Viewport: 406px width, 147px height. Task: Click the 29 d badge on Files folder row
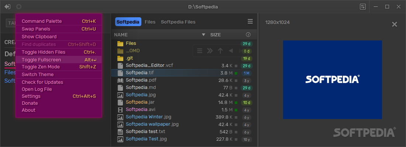(x=247, y=44)
